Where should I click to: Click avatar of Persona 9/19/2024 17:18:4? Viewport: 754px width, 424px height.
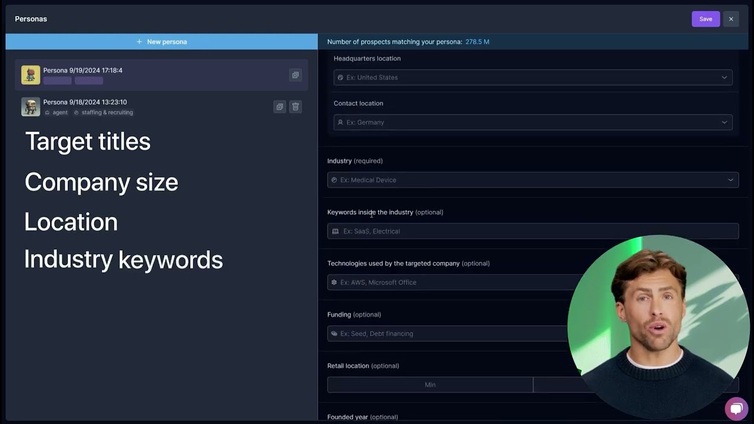(31, 75)
